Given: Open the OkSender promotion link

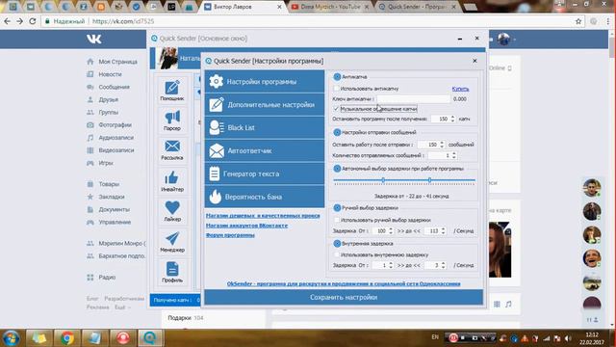Looking at the screenshot, I should 344,283.
